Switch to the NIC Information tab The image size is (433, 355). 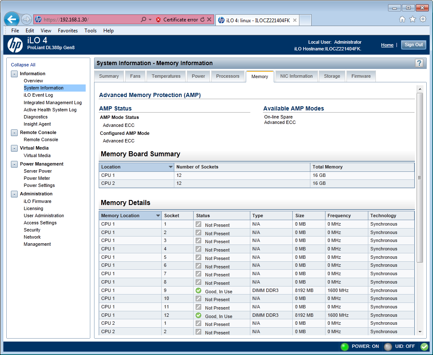coord(297,76)
